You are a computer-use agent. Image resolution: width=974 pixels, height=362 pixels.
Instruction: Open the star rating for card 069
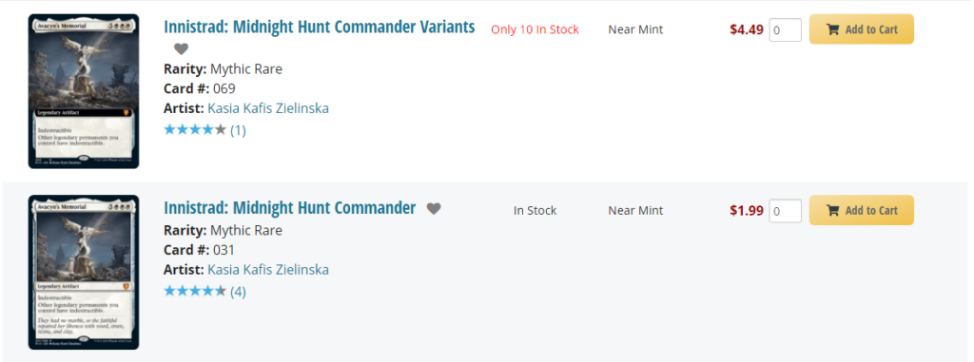tap(195, 130)
